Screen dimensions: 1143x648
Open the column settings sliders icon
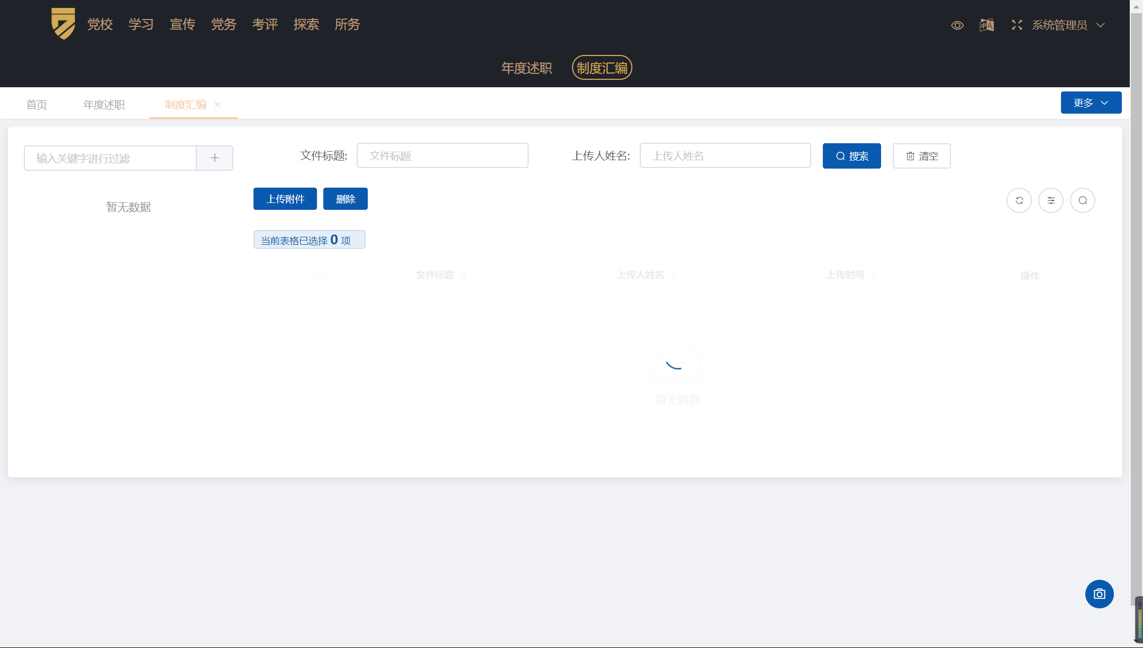[x=1050, y=200]
